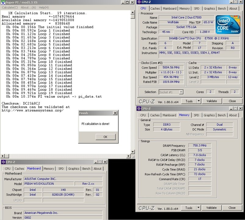245x220 pixels.
Task: Click the Intel Core 2 Duo logo
Action: tap(228, 24)
